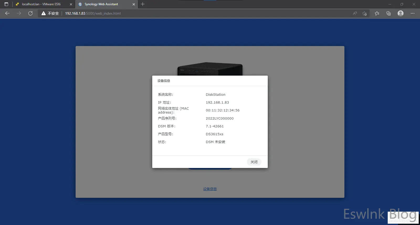This screenshot has width=420, height=225.
Task: Open the tab actions menu icon
Action: pyautogui.click(x=6, y=4)
